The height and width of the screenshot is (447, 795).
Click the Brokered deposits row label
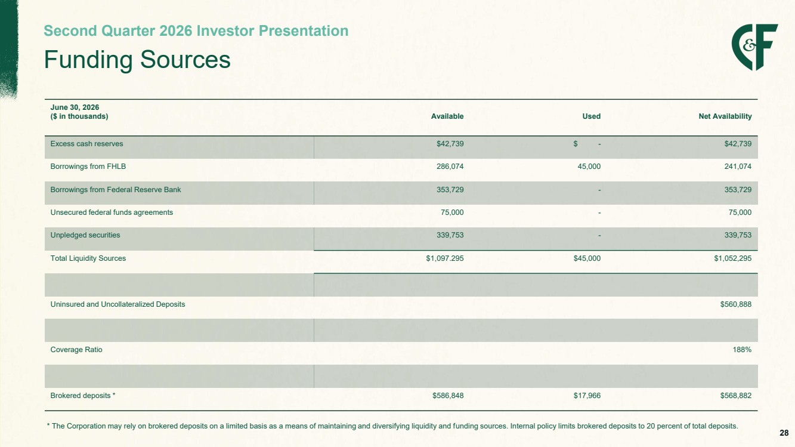[83, 396]
